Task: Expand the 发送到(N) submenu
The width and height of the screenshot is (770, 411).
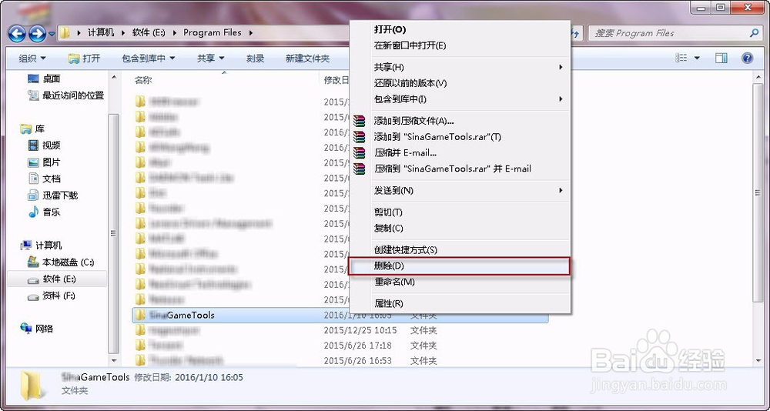Action: coord(460,191)
